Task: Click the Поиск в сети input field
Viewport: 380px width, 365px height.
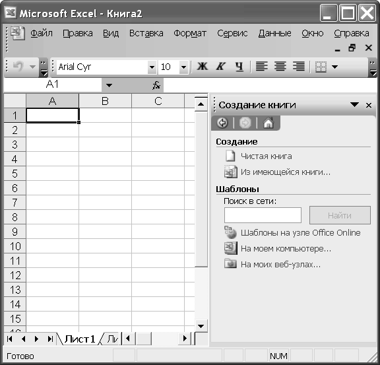Action: tap(263, 215)
